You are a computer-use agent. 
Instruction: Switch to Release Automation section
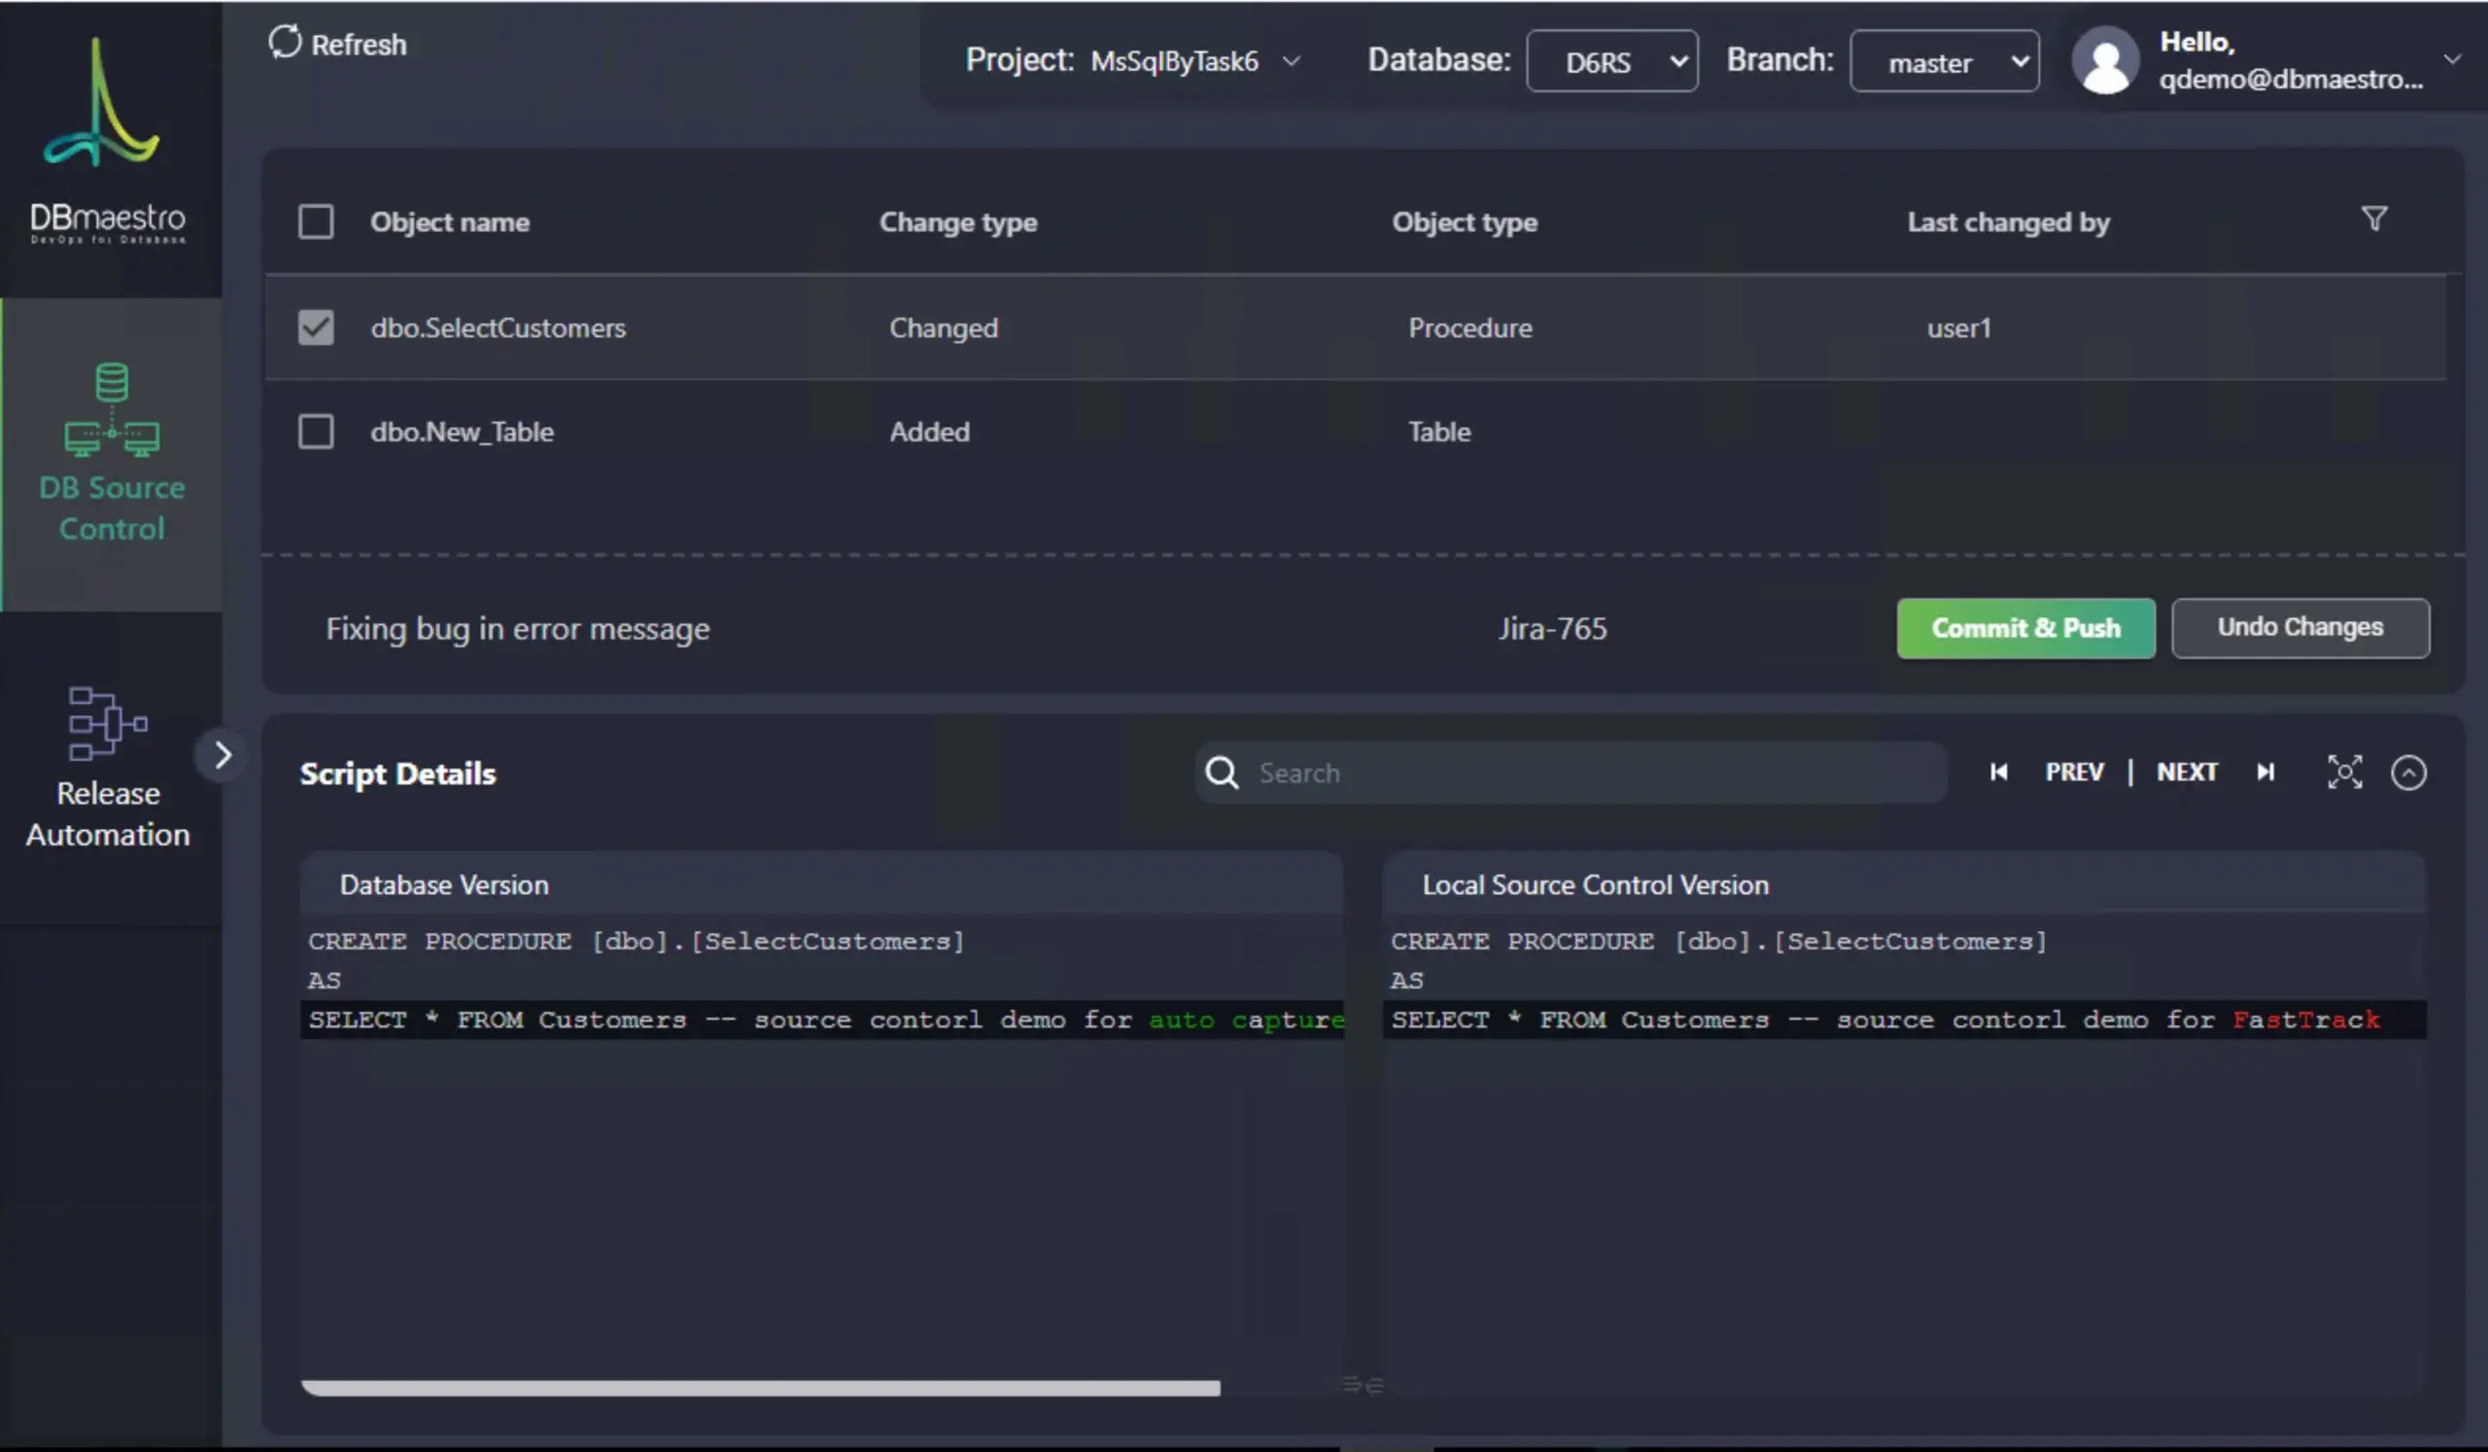point(108,767)
